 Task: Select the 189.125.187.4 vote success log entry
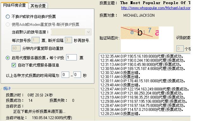(143, 69)
